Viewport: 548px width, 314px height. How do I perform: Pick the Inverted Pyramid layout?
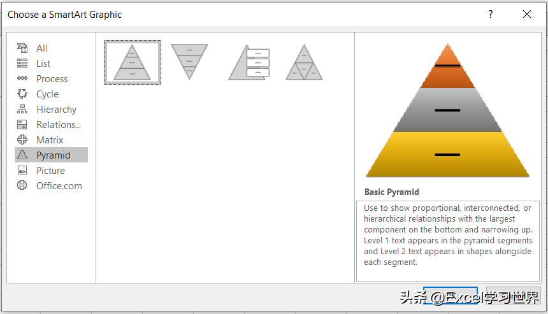pyautogui.click(x=189, y=62)
